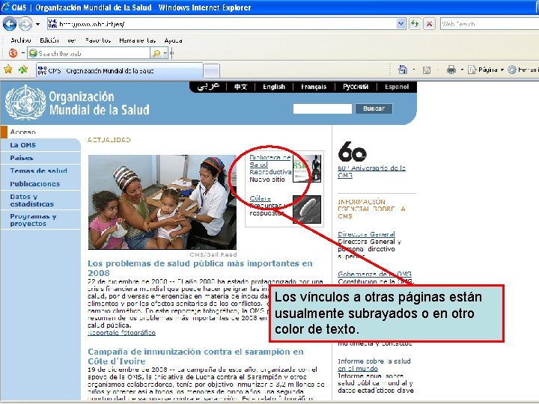
Task: Switch the site language to English
Action: coord(274,87)
